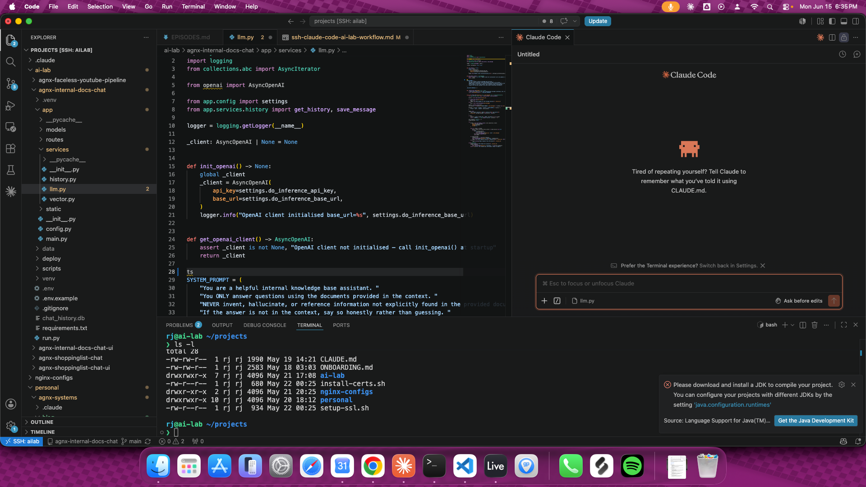
Task: Open the Explorer view in activity bar
Action: tap(11, 40)
